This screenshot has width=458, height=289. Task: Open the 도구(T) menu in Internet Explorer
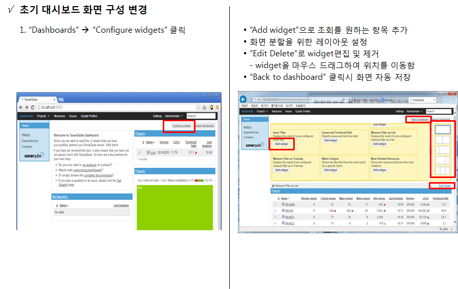coord(289,106)
